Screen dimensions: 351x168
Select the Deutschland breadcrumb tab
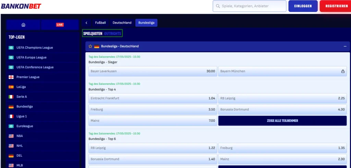[122, 23]
